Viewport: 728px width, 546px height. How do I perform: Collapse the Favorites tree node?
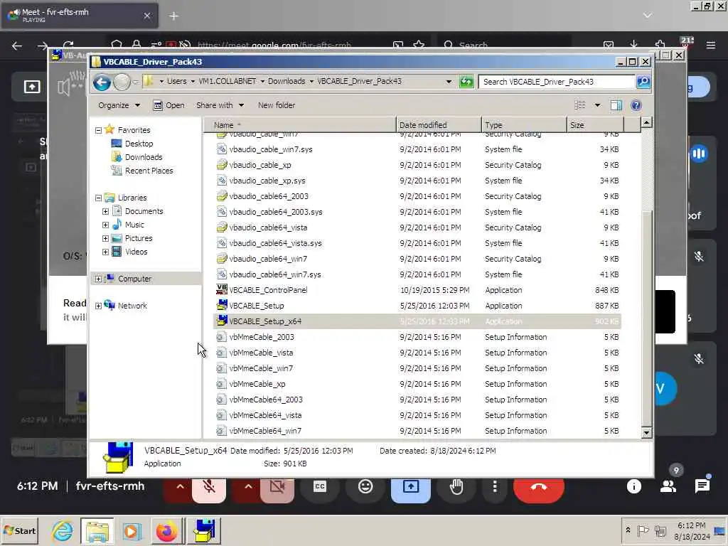98,131
